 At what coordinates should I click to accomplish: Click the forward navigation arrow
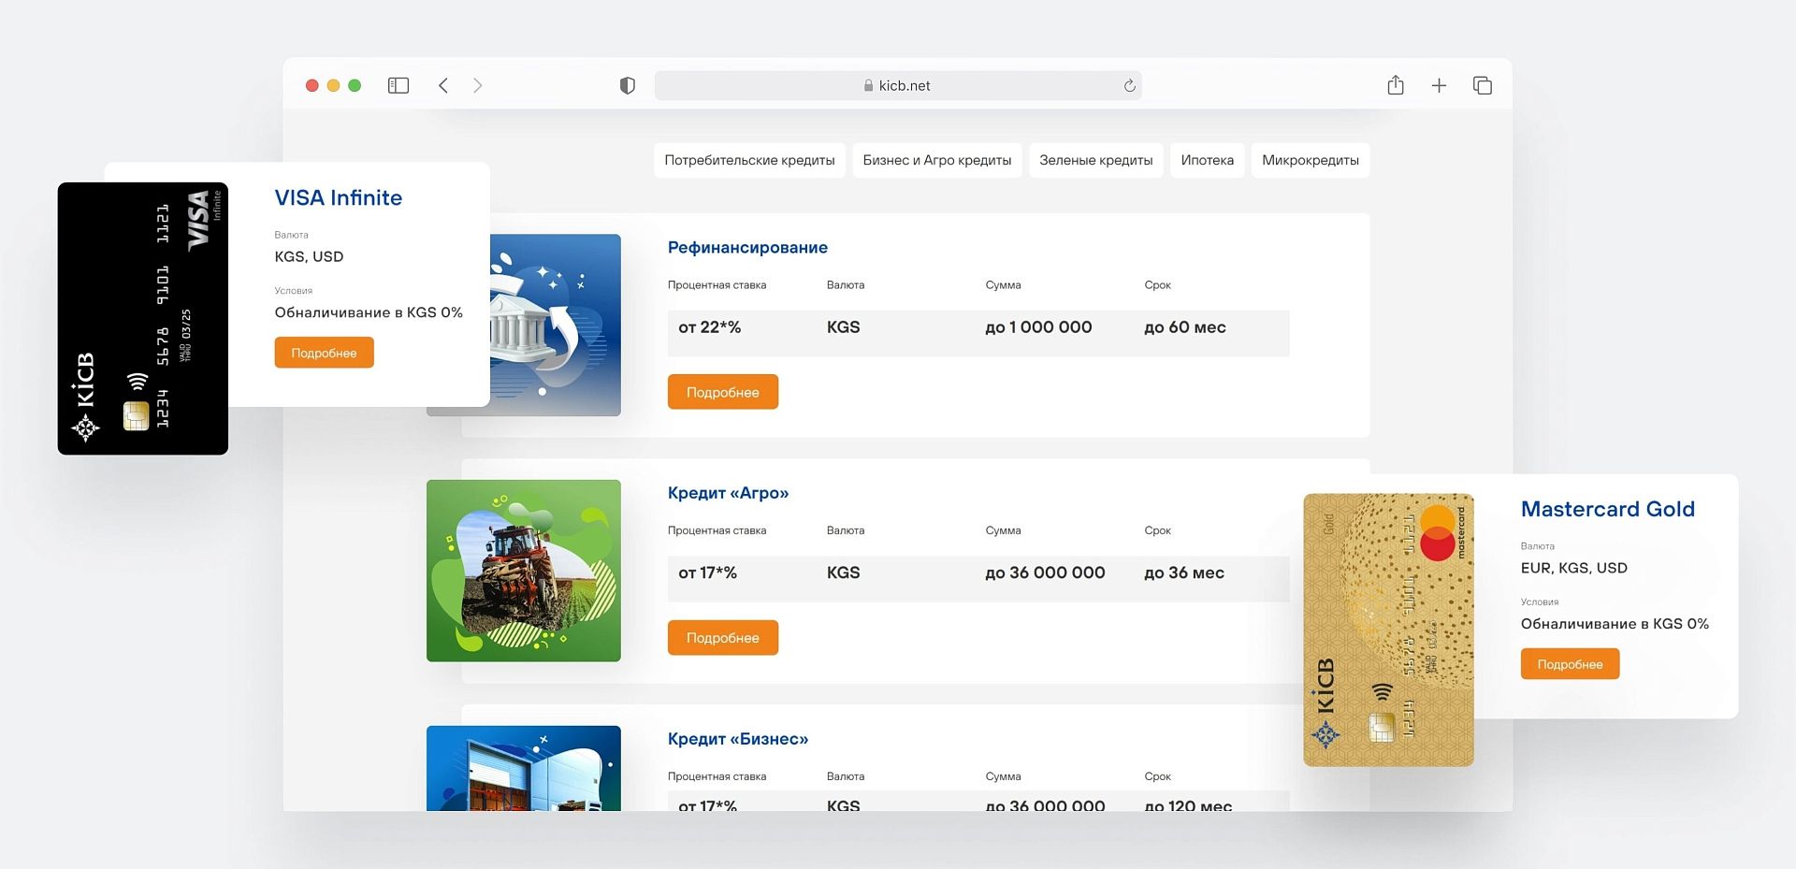pyautogui.click(x=478, y=85)
